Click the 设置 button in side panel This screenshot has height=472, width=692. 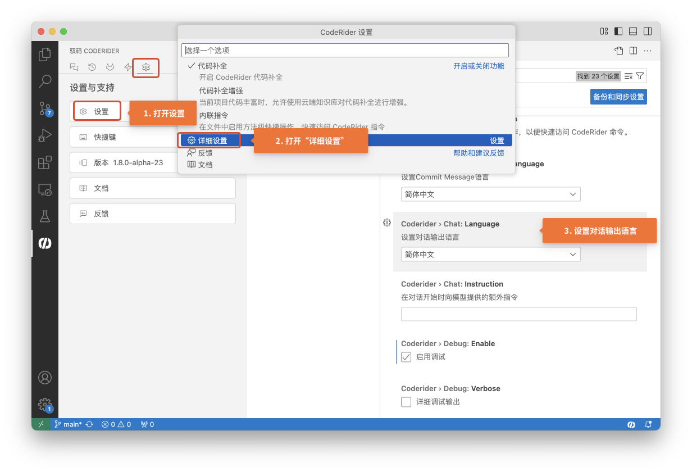[x=98, y=111]
